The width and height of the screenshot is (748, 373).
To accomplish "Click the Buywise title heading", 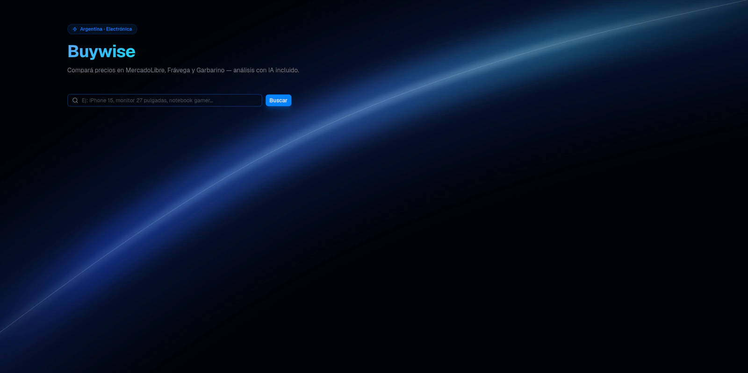I will 101,51.
